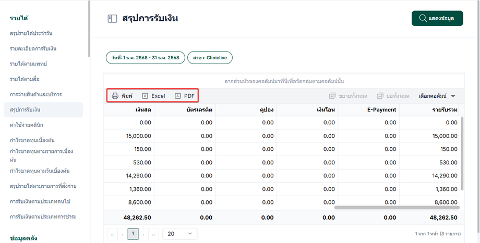Download the report with the PDF icon
Image resolution: width=480 pixels, height=243 pixels.
click(178, 96)
